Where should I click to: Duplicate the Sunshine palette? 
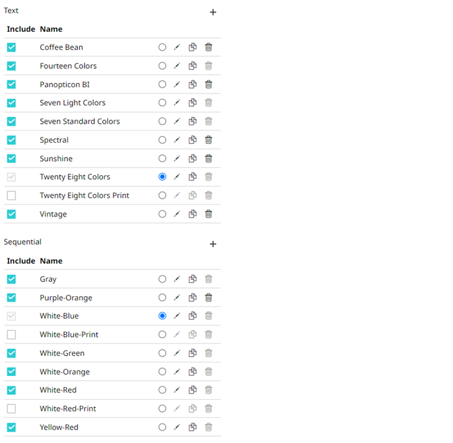coord(193,158)
